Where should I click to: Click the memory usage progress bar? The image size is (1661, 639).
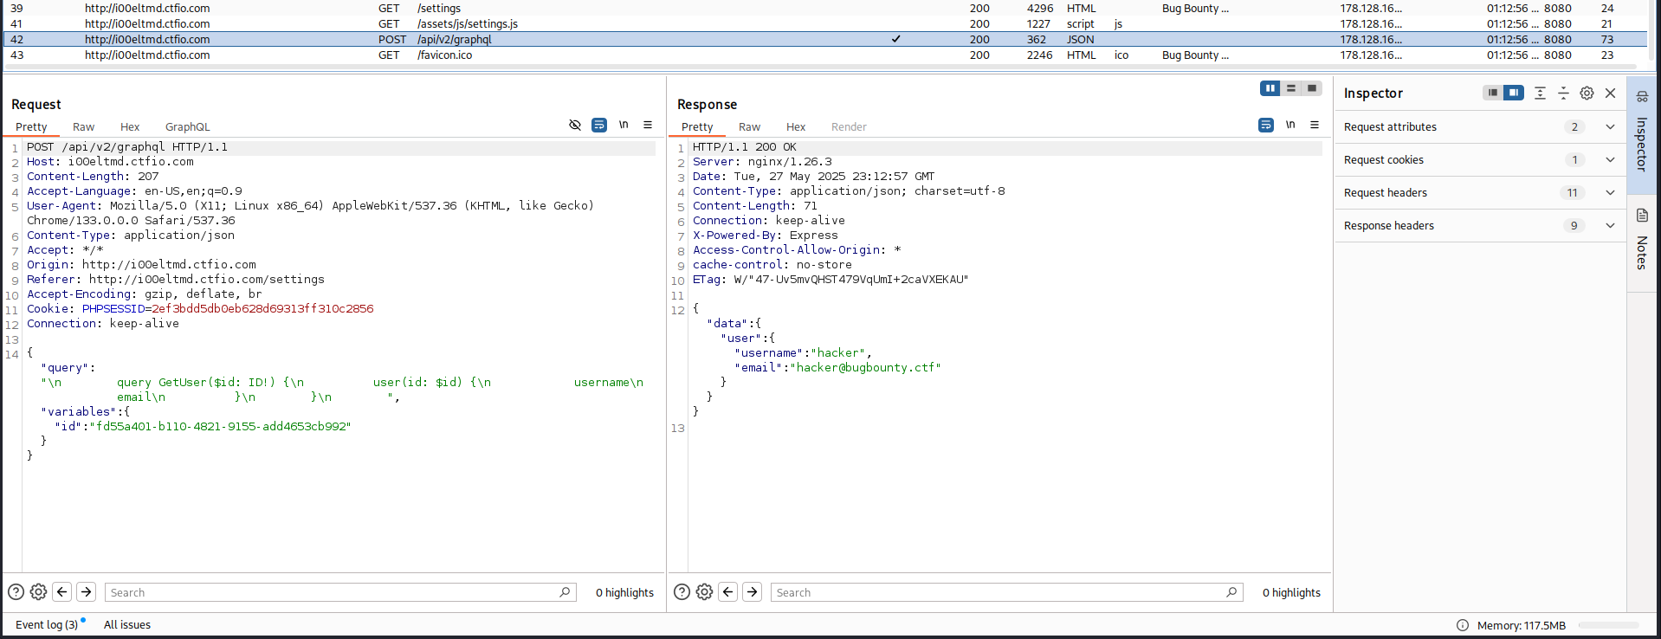(x=1608, y=625)
